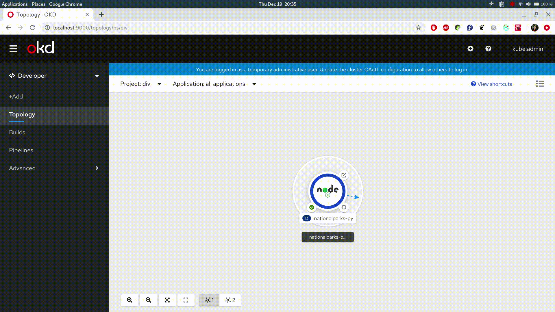Open the Project: div dropdown

(x=141, y=84)
